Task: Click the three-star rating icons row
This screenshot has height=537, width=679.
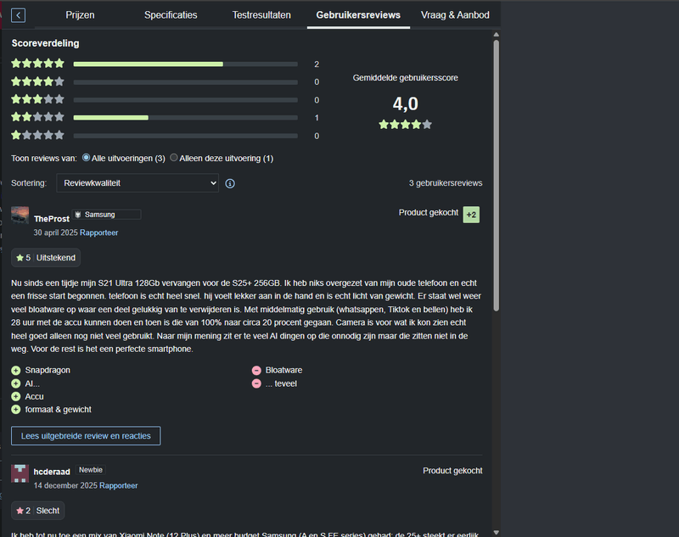Action: tap(37, 99)
